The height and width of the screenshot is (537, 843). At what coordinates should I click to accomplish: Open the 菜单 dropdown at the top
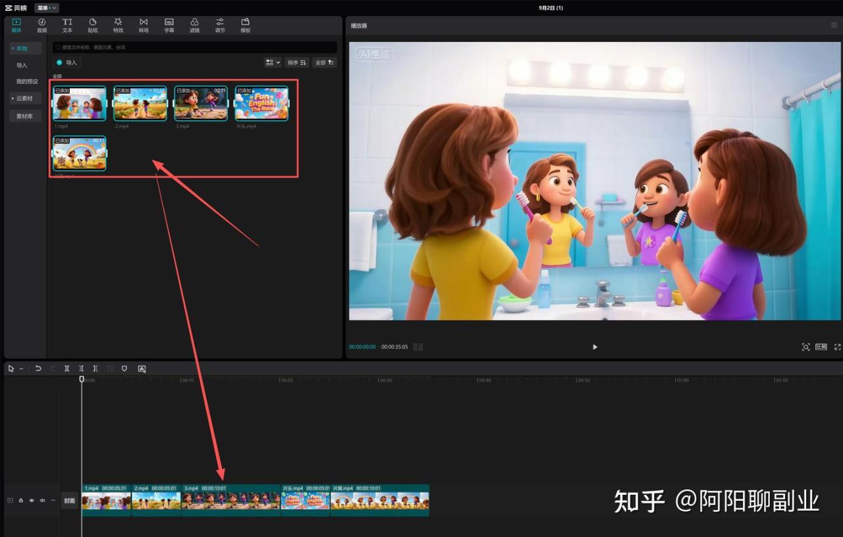click(46, 8)
